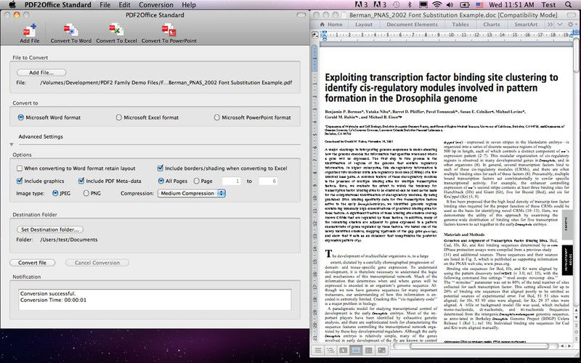
Task: Open Spotlight search in the menu bar
Action: [x=569, y=5]
